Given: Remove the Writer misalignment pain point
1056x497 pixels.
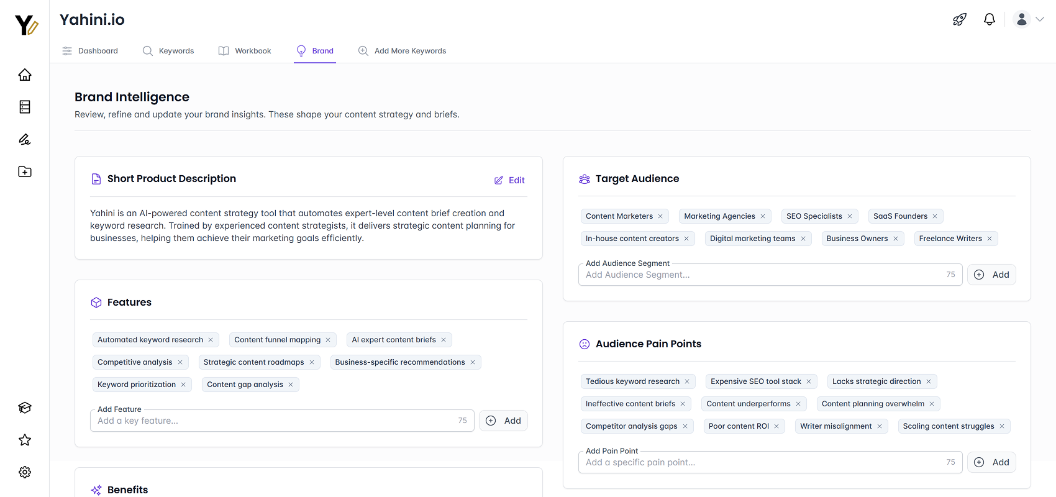Looking at the screenshot, I should [x=880, y=426].
